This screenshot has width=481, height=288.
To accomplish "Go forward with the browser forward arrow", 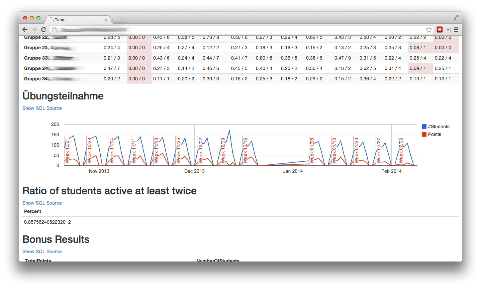I will tap(34, 29).
